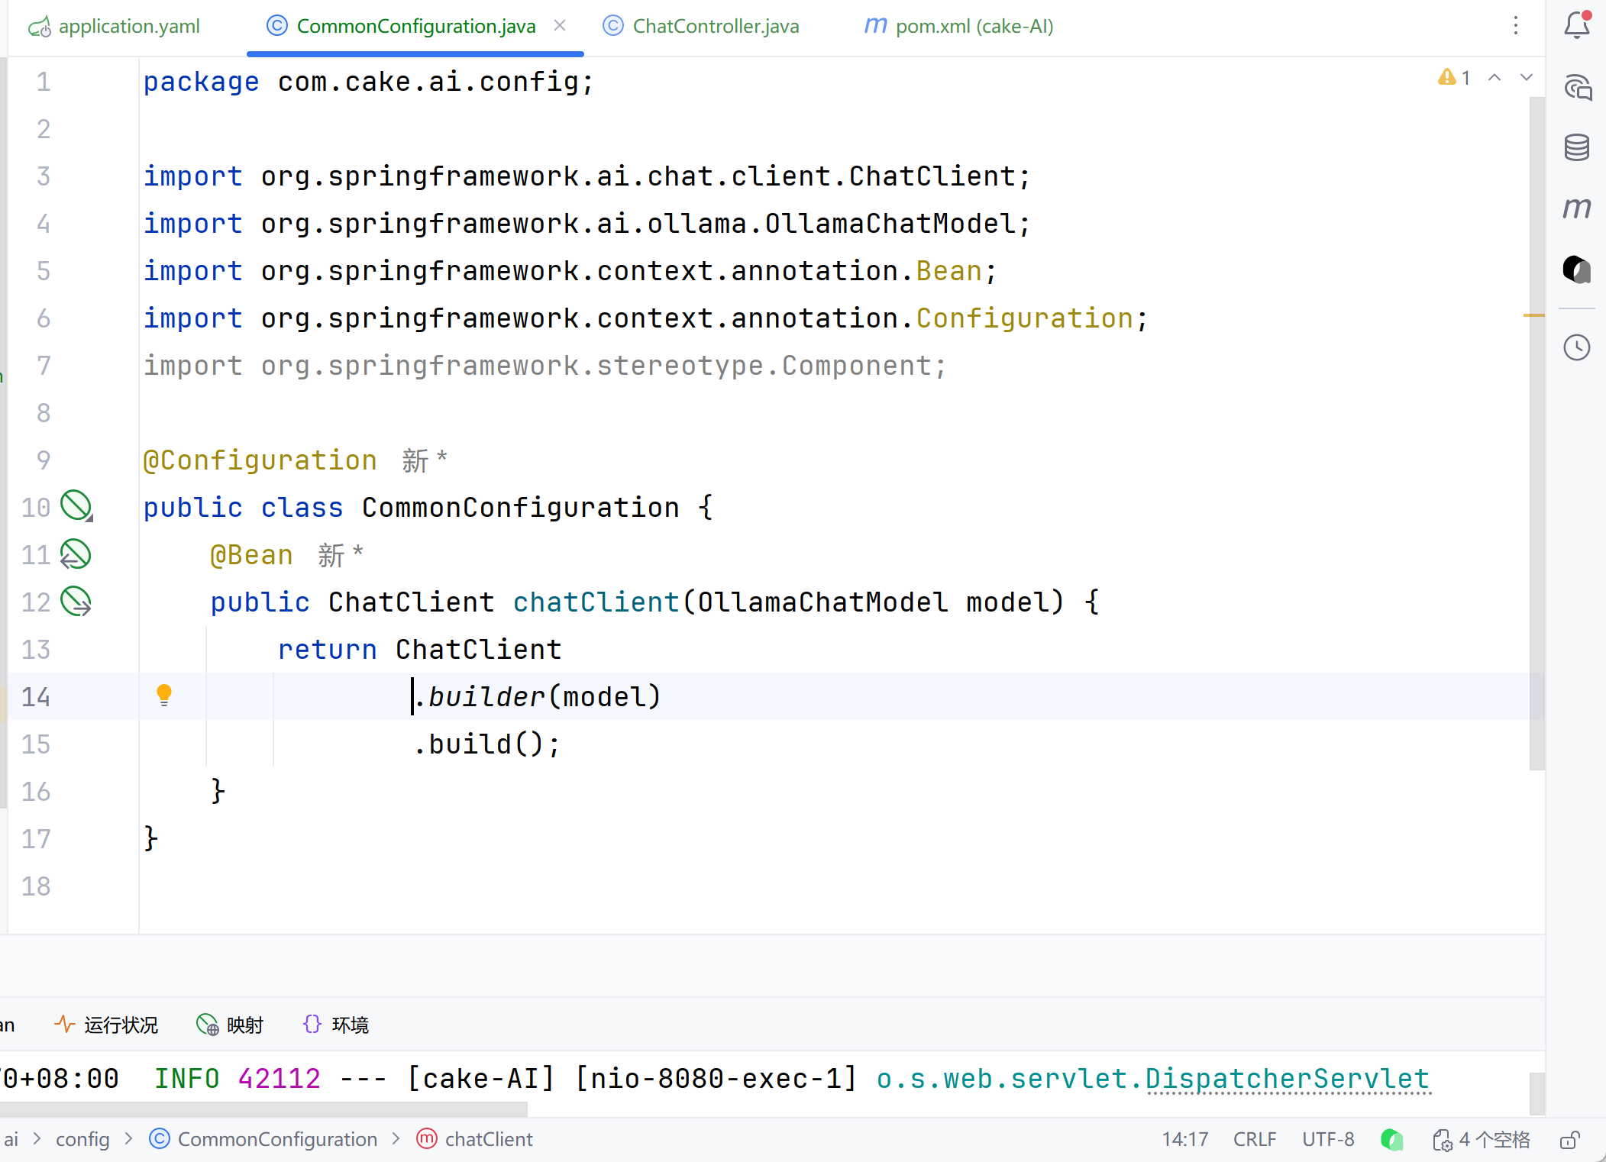Open the Database tool window
This screenshot has width=1606, height=1162.
point(1576,147)
